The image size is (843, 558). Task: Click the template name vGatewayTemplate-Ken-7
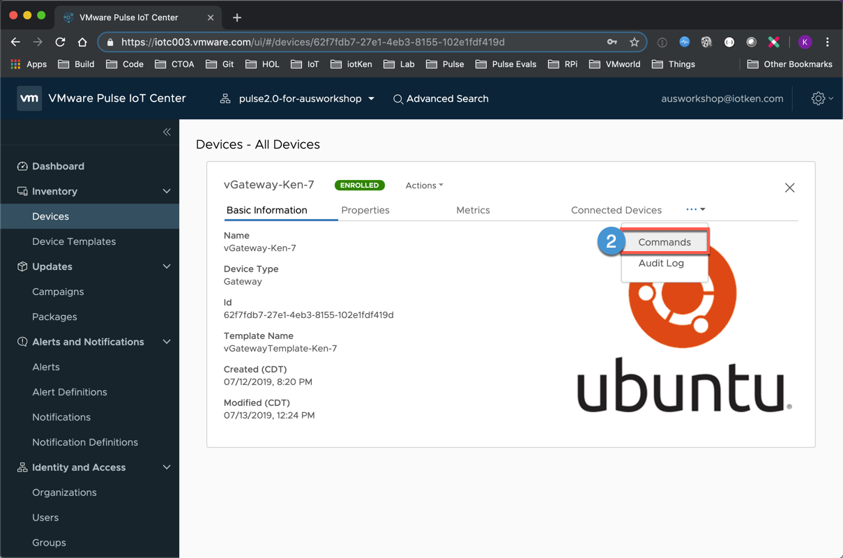coord(280,349)
